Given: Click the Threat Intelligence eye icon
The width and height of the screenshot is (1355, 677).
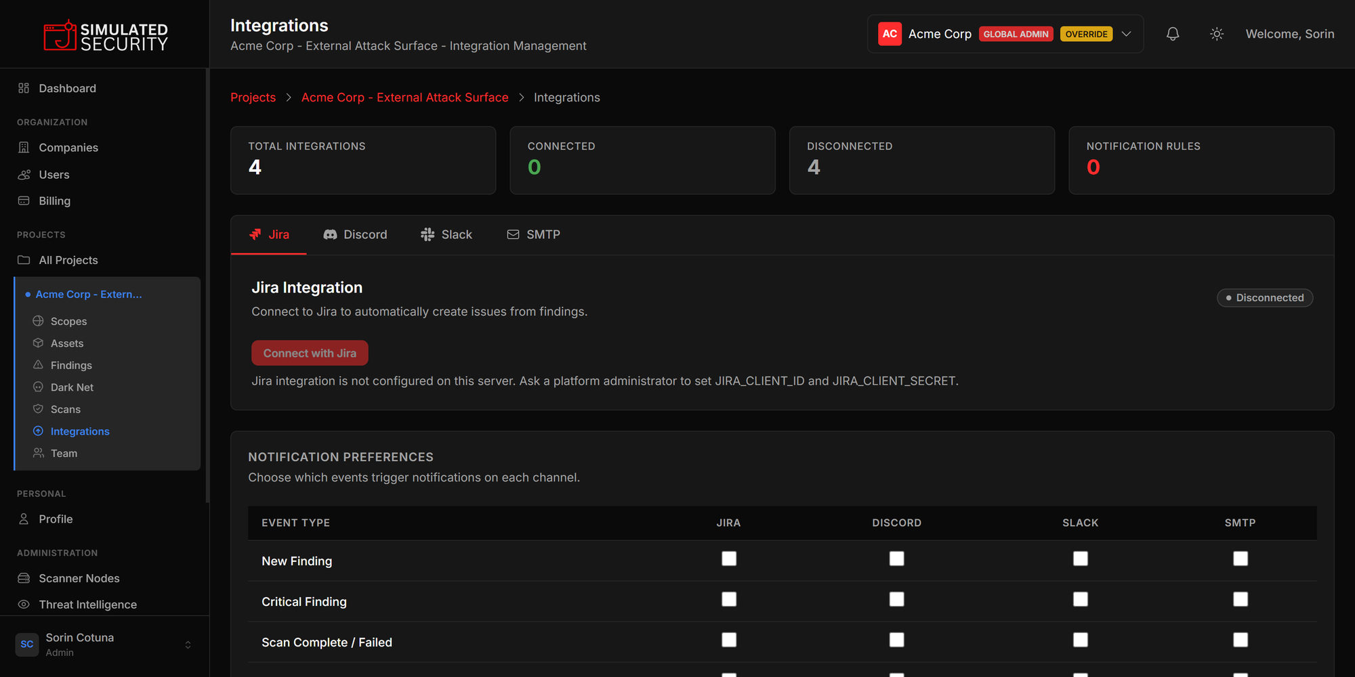Looking at the screenshot, I should pyautogui.click(x=24, y=605).
